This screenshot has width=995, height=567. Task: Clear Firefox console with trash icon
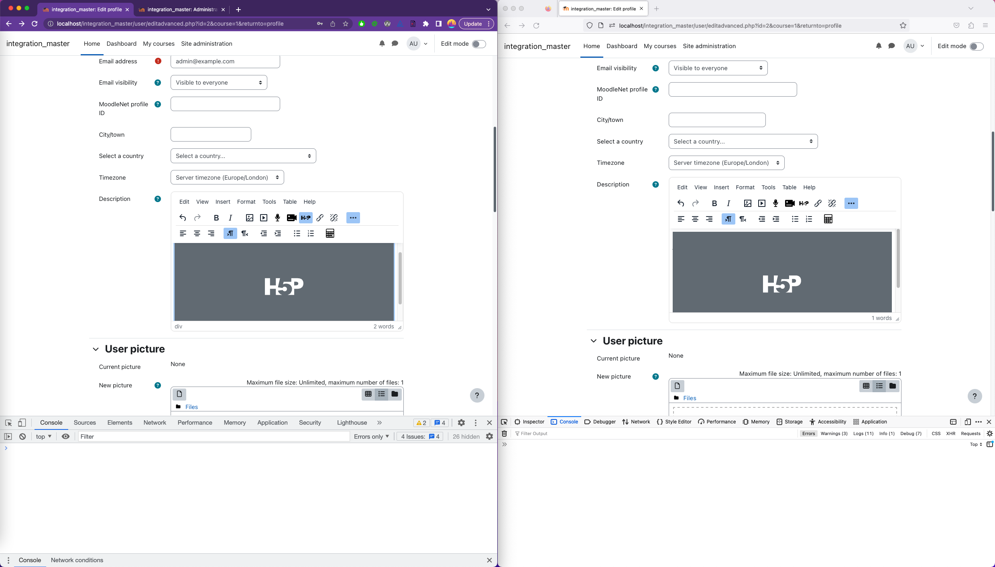[505, 433]
